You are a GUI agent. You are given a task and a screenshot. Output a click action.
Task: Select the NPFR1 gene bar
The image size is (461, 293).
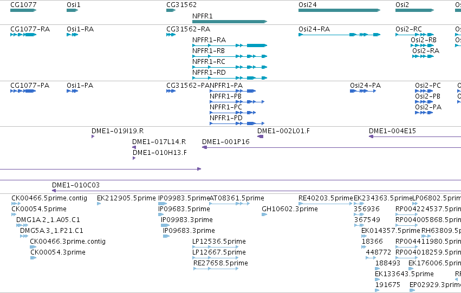230,22
